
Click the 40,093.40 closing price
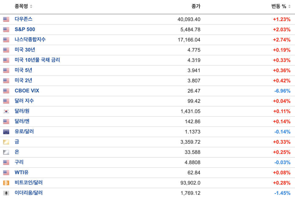[x=189, y=19]
